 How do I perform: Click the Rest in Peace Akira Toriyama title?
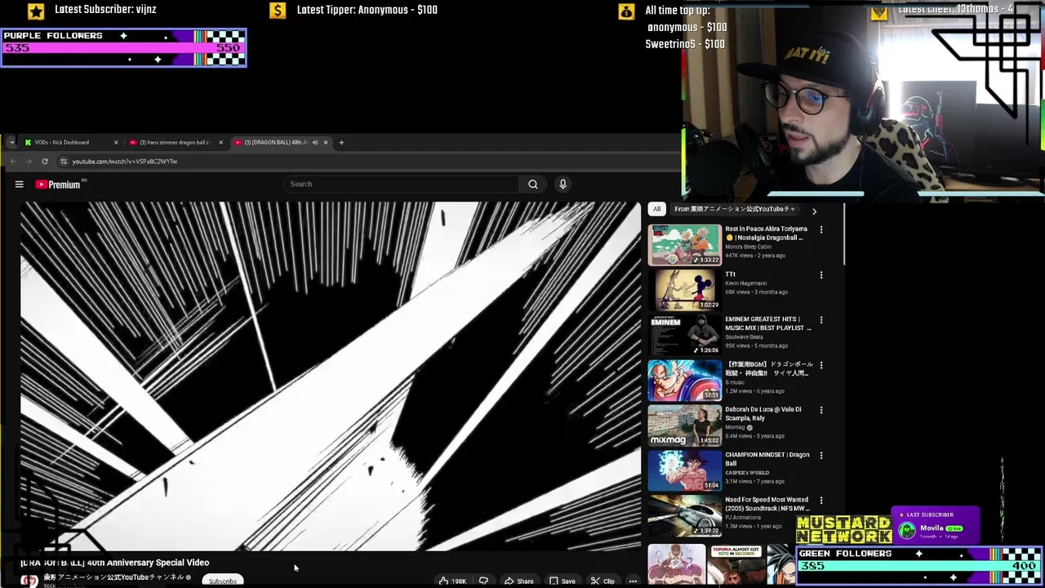(x=766, y=233)
